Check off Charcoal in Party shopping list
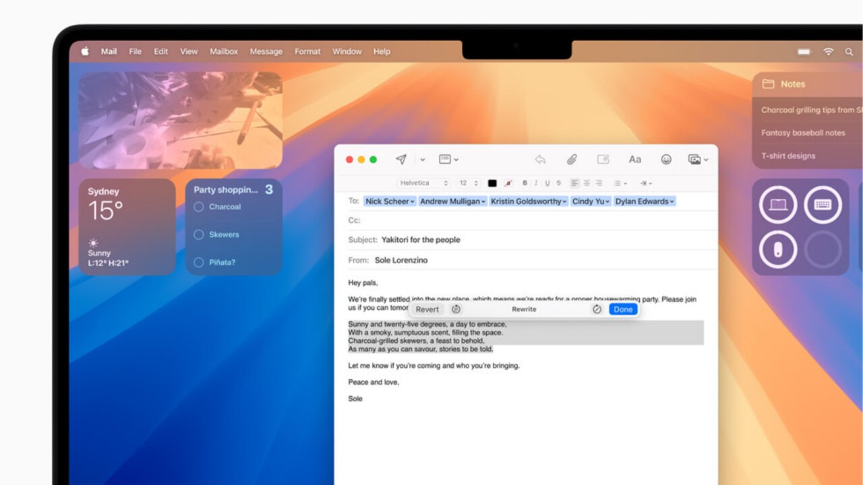The height and width of the screenshot is (485, 863). (199, 207)
